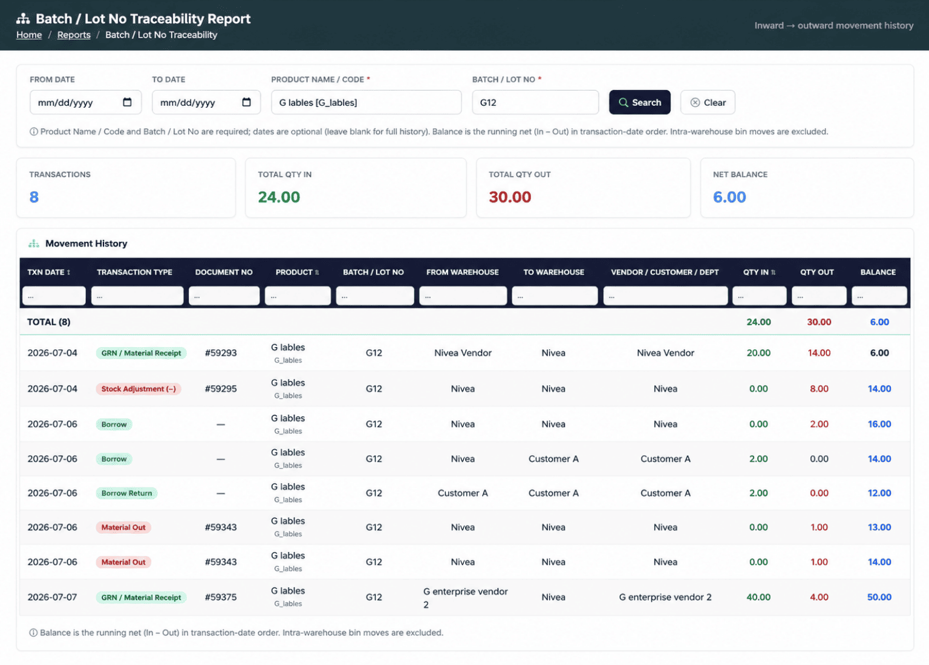
Task: Open the From Date calendar picker icon
Action: coord(127,102)
